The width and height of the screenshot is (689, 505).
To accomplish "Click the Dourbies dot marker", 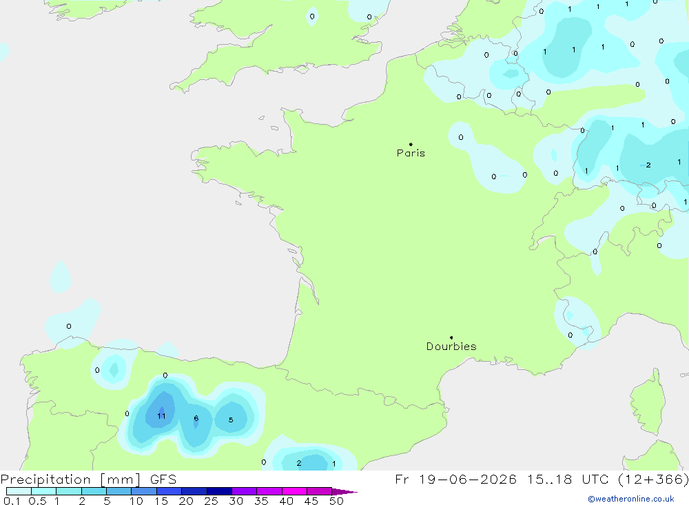I will click(x=451, y=338).
